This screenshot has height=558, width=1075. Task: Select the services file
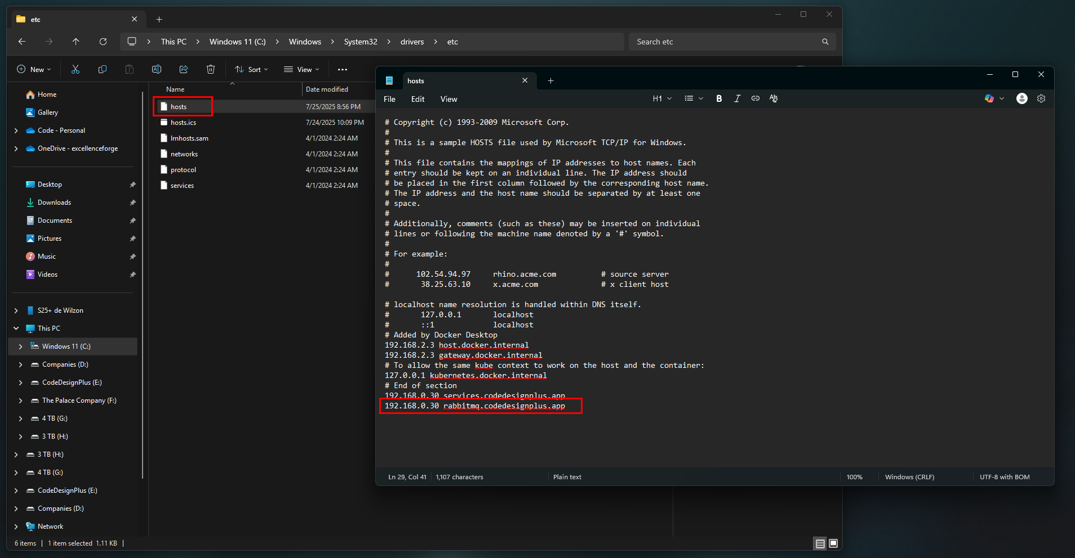coord(182,186)
